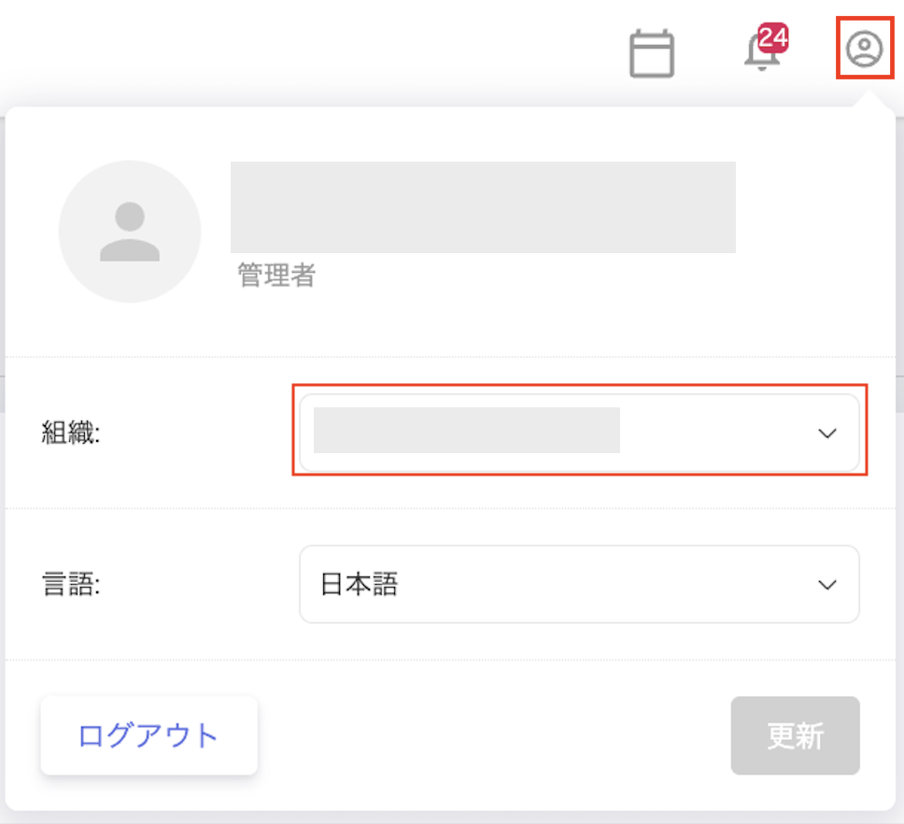Image resolution: width=904 pixels, height=824 pixels.
Task: Open the calendar icon in the header
Action: 652,54
